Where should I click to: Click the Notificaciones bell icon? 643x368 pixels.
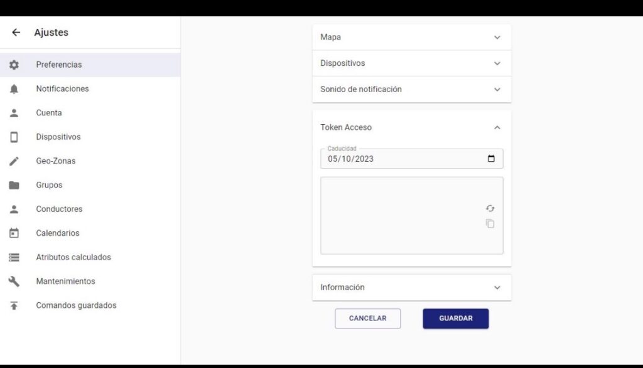[x=14, y=89]
